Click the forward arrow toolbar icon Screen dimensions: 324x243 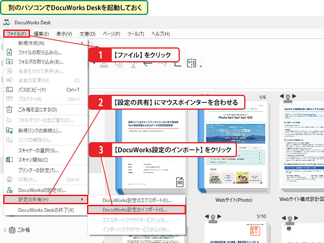tap(163, 64)
